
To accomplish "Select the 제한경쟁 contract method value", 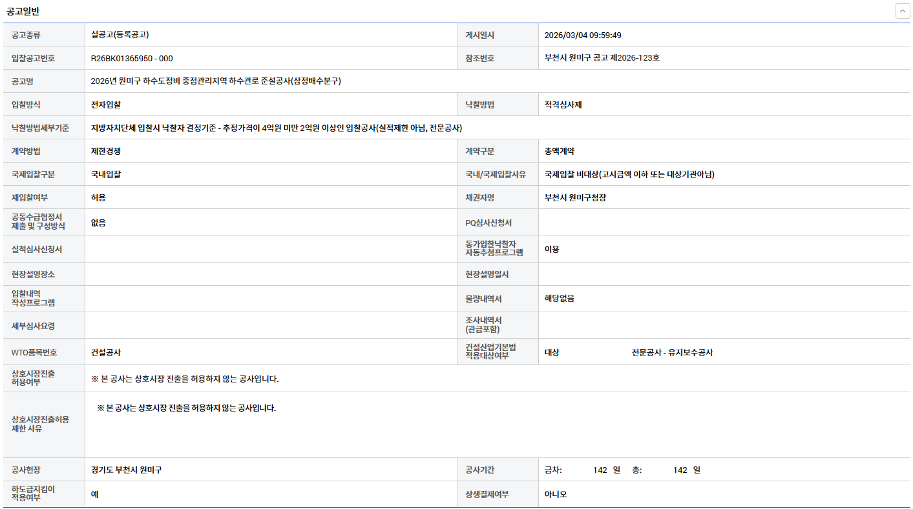I will [x=106, y=151].
